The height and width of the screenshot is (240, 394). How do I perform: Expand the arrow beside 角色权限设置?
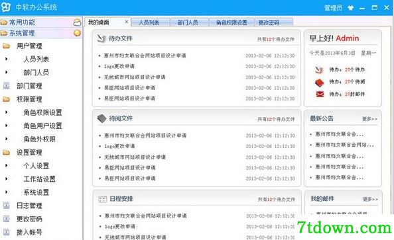(6, 112)
